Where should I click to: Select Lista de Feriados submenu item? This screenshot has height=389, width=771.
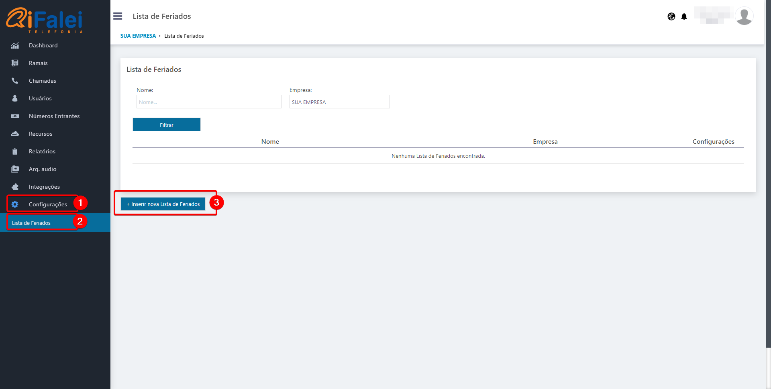coord(55,223)
